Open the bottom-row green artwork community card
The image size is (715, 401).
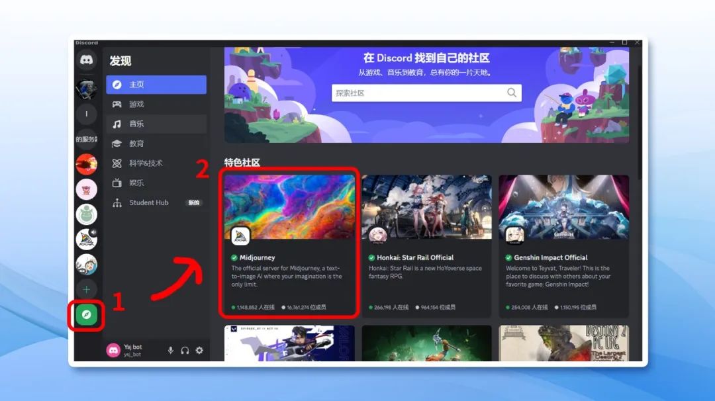click(427, 343)
